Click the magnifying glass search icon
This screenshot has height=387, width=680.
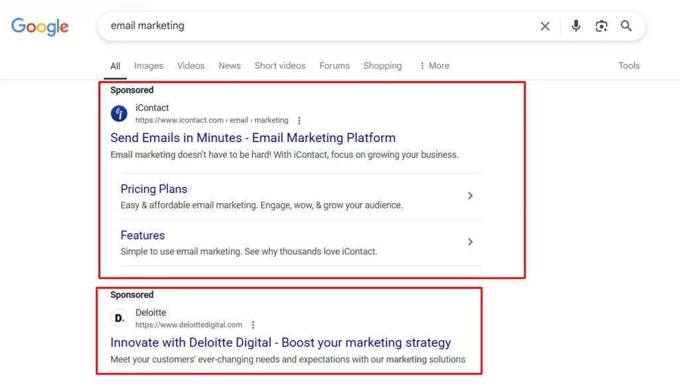(x=626, y=26)
